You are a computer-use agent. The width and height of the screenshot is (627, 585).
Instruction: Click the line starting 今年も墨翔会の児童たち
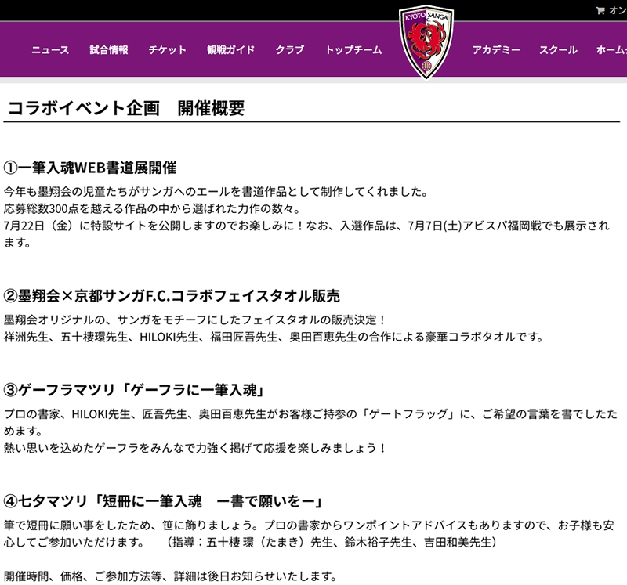coord(216,192)
